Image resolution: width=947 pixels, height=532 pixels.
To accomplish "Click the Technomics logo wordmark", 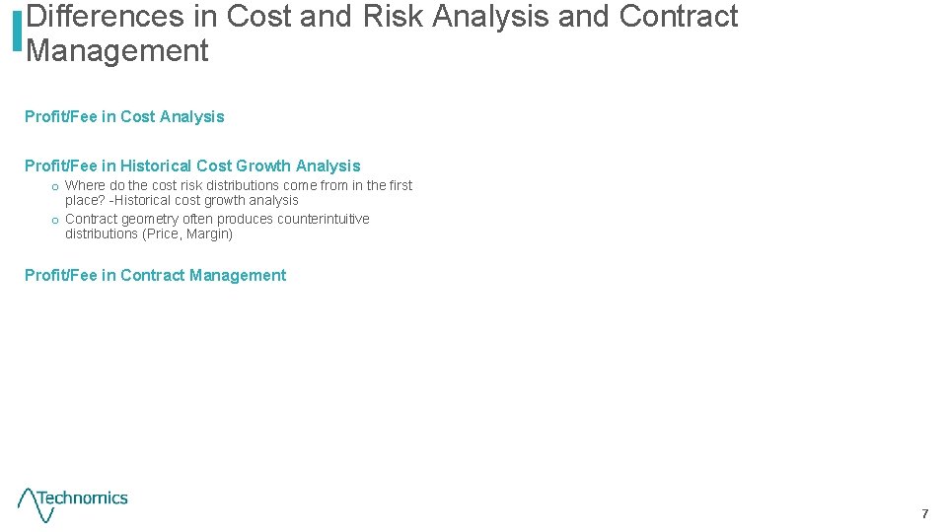I will click(x=83, y=499).
